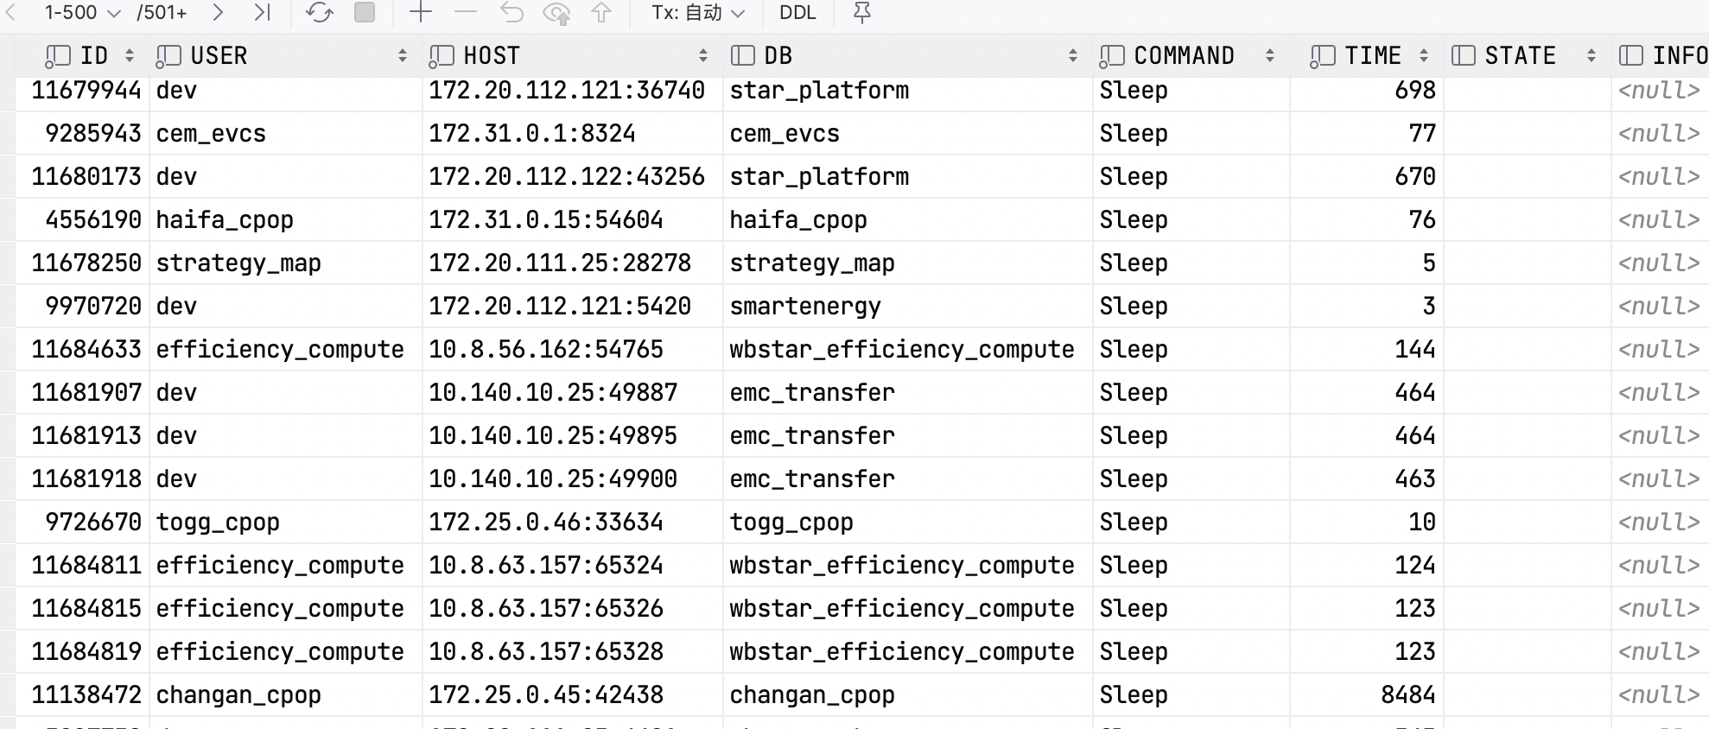Image resolution: width=1709 pixels, height=729 pixels.
Task: Select the ID cell 11684811
Action: tap(83, 565)
